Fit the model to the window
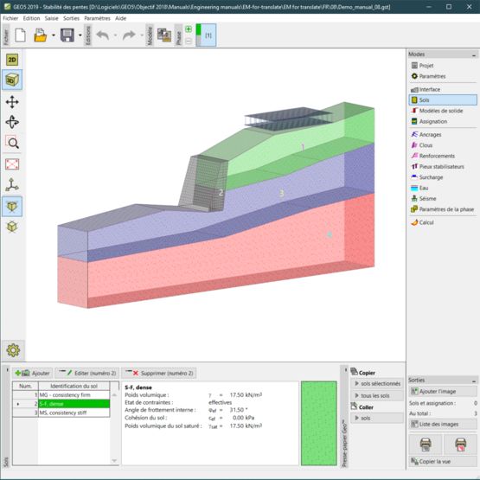Viewport: 480px width, 480px height. [x=12, y=164]
